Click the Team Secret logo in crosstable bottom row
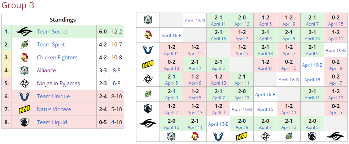Image resolution: width=349 pixels, height=144 pixels. [x=336, y=136]
